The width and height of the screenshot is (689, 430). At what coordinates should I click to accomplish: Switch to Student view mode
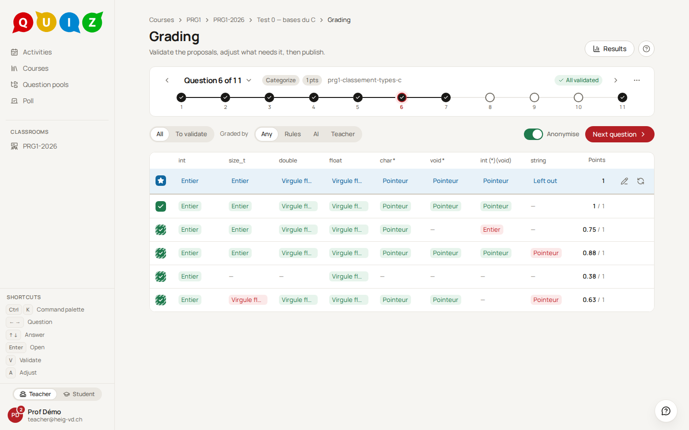[79, 394]
